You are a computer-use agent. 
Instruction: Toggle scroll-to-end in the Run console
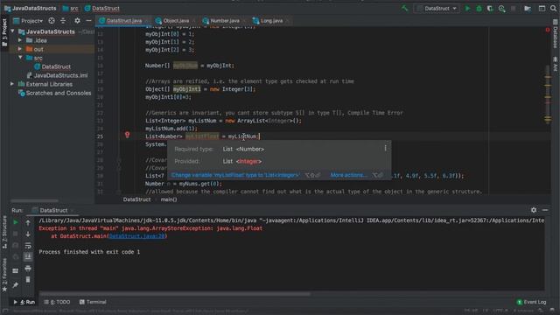click(28, 256)
